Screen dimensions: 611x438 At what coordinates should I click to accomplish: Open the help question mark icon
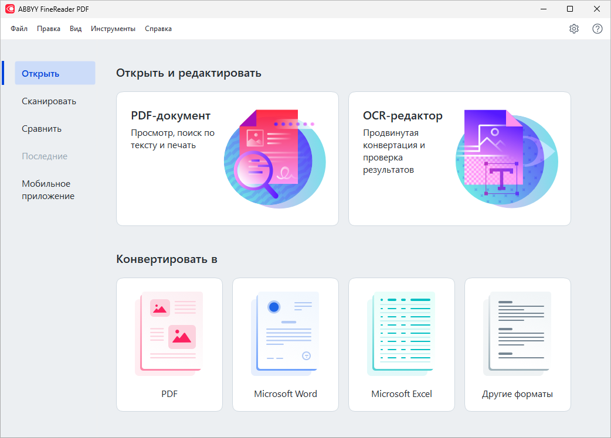coord(597,28)
